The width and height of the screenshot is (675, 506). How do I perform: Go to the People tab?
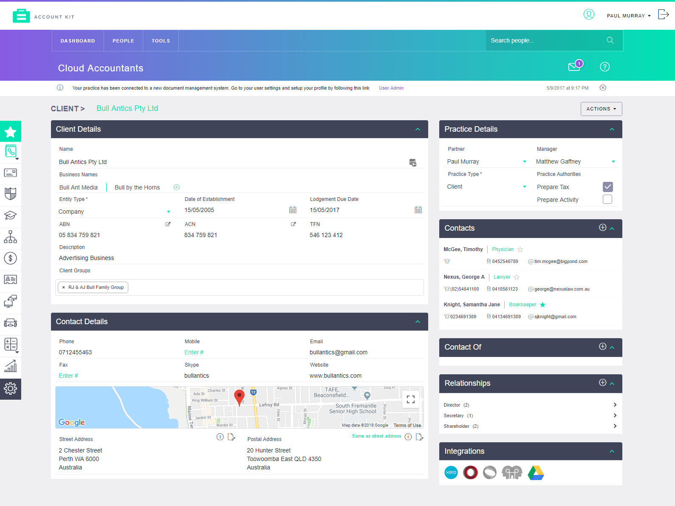[123, 41]
